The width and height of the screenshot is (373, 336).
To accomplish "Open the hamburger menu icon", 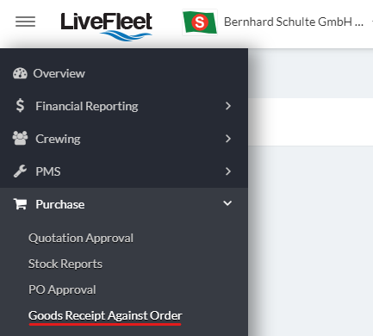I will point(25,22).
